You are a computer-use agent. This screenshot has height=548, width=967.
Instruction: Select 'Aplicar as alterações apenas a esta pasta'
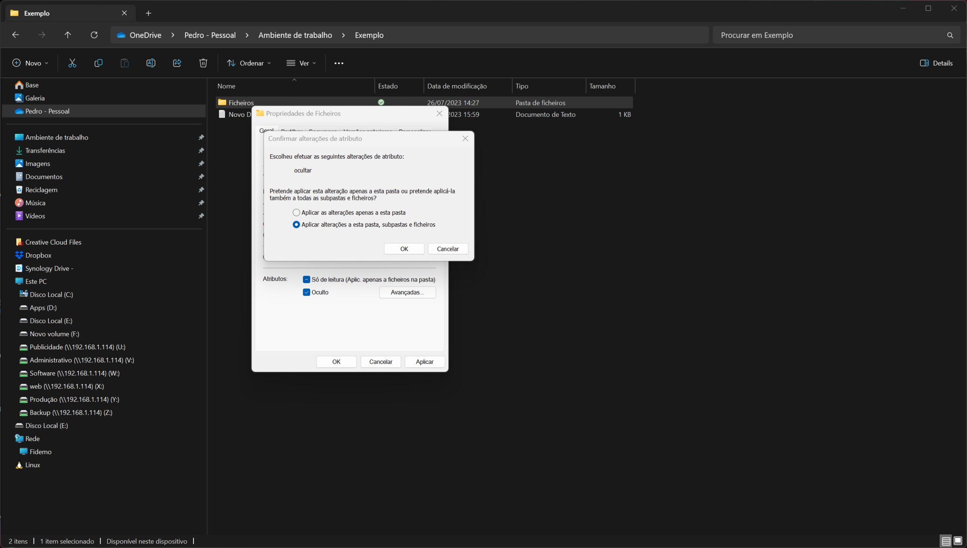click(x=297, y=212)
